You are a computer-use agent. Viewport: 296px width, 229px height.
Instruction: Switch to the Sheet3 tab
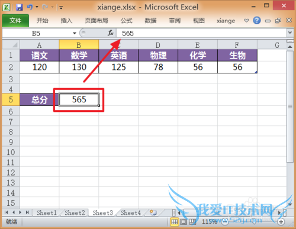[102, 213]
